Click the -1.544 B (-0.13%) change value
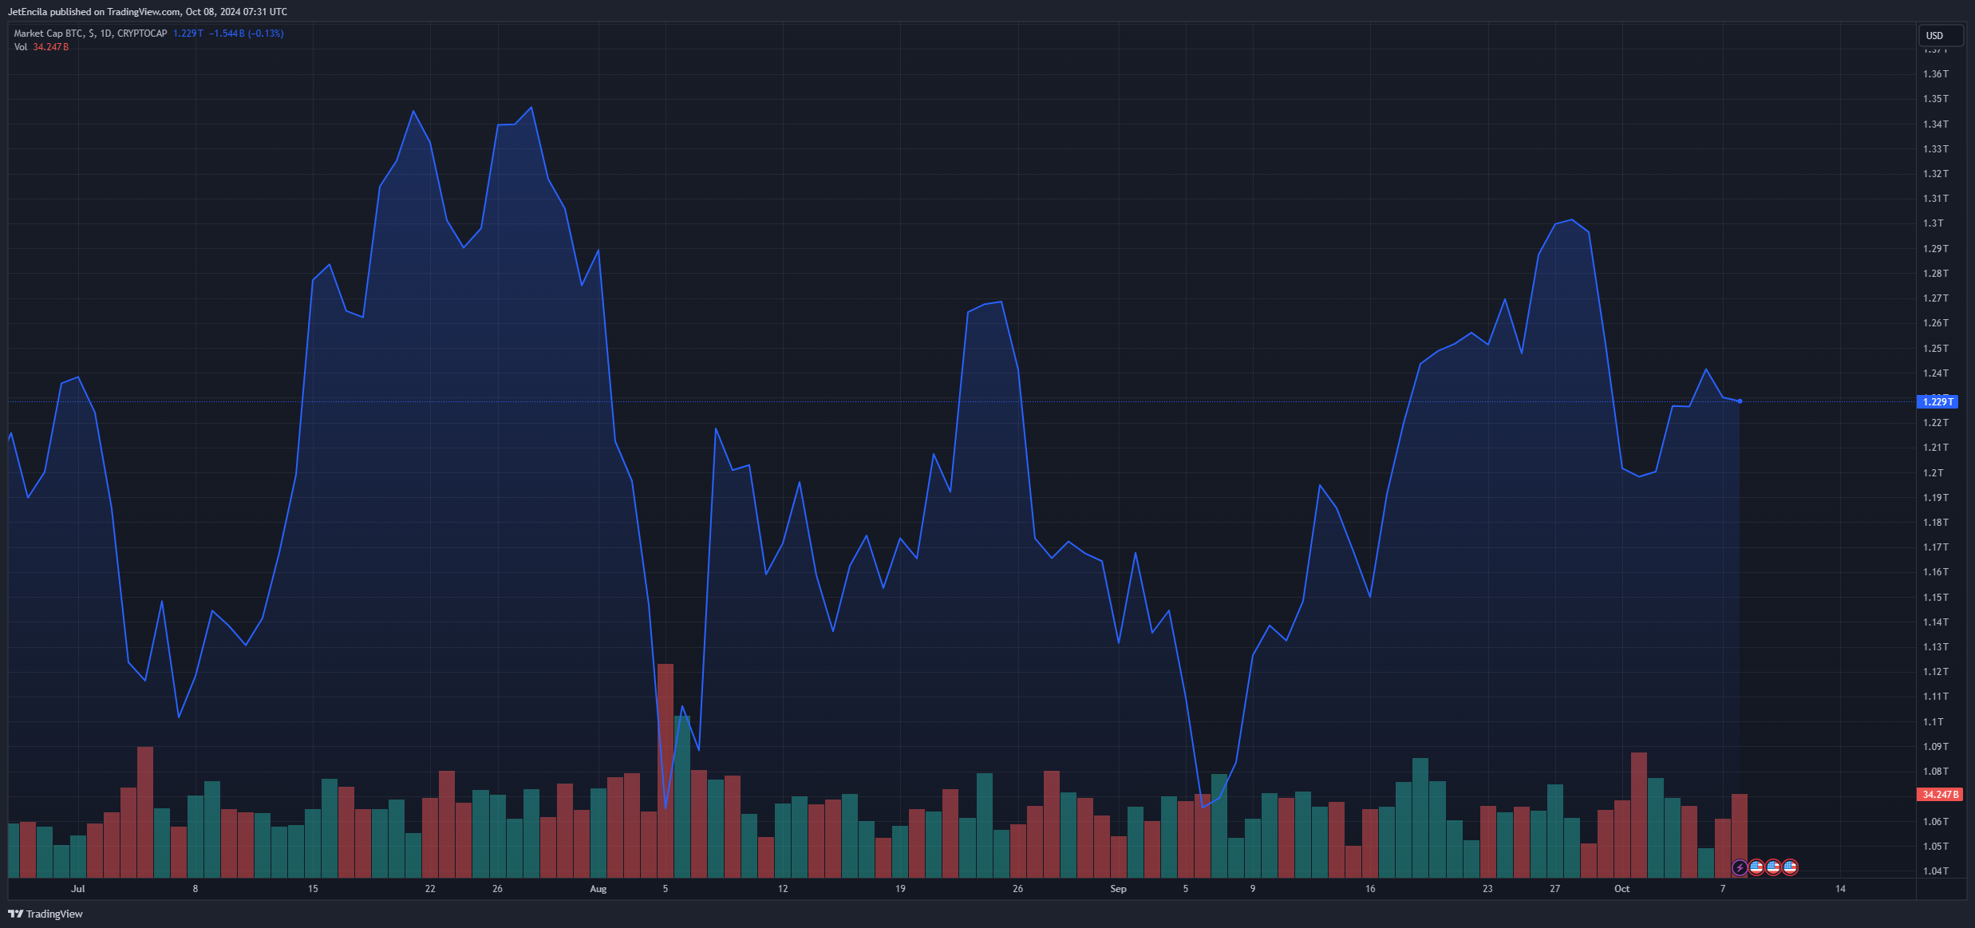 (247, 34)
